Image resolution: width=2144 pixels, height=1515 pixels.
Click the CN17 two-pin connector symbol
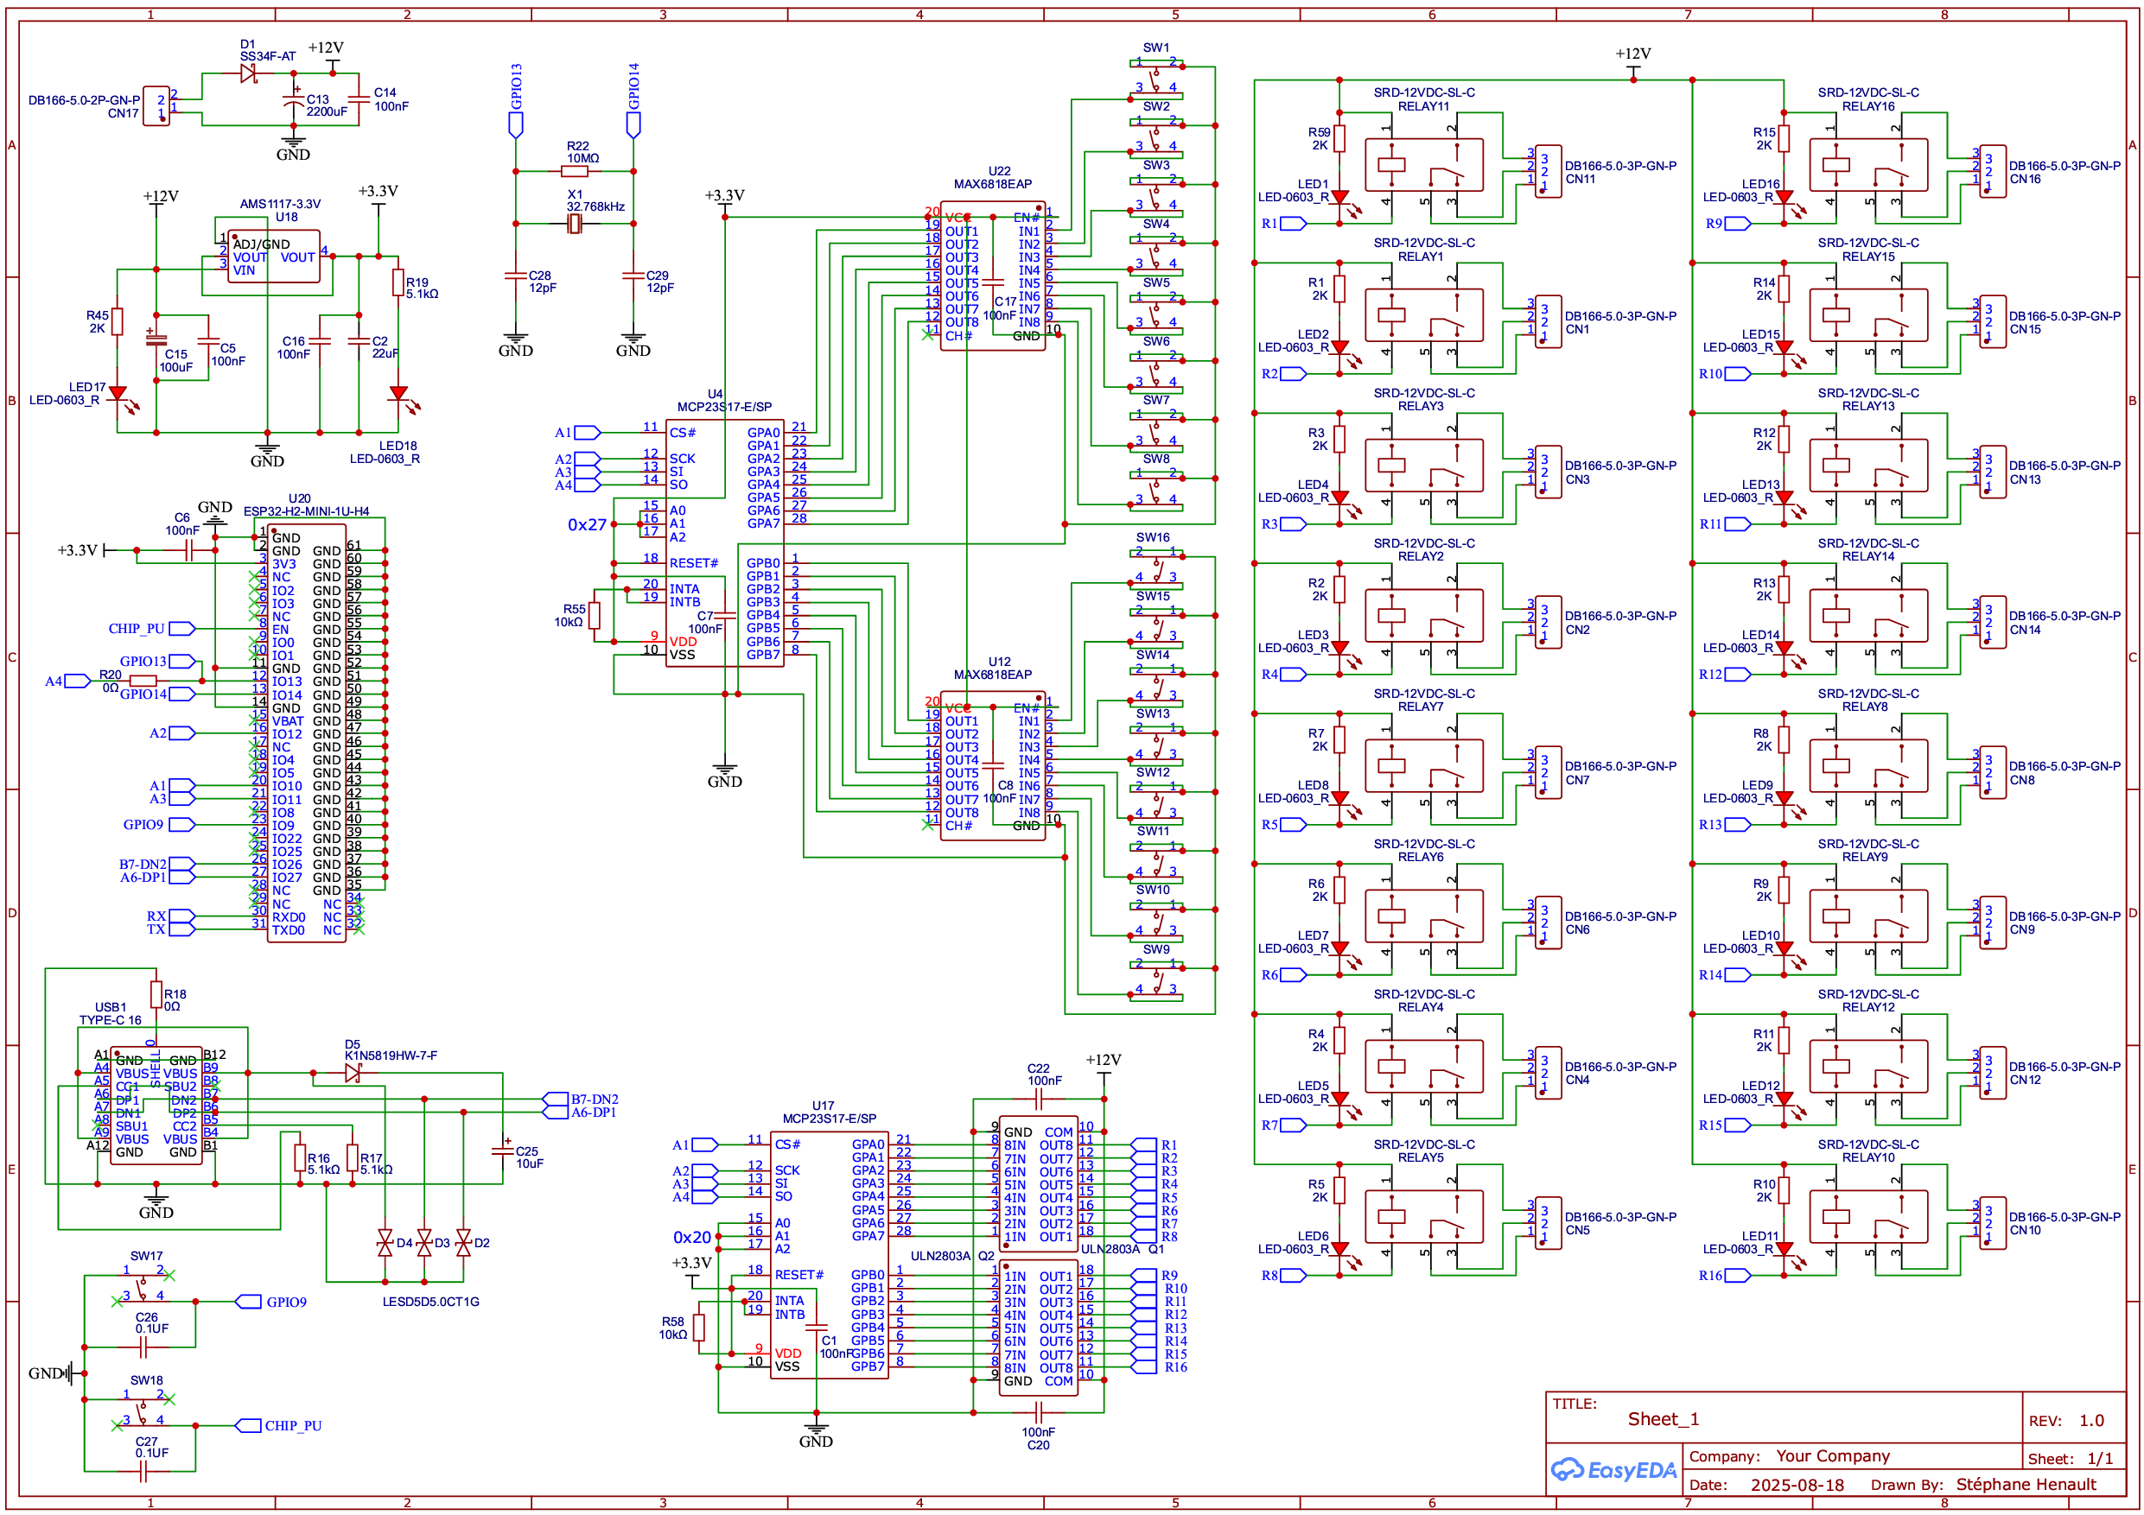pyautogui.click(x=156, y=106)
